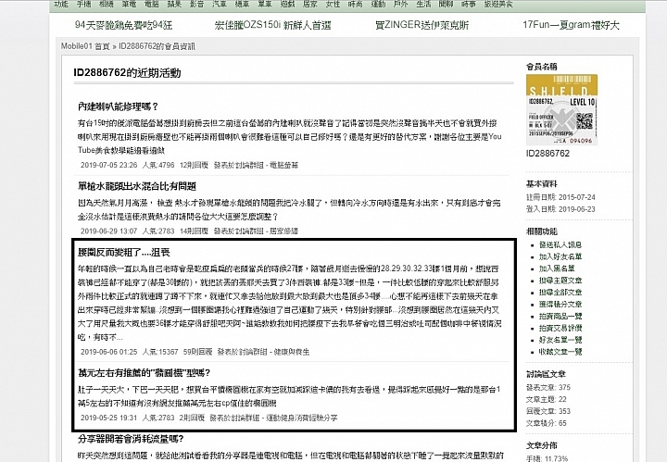667x462 pixels.
Task: Click 搜尋主題文章 in the sidebar
Action: (x=560, y=281)
